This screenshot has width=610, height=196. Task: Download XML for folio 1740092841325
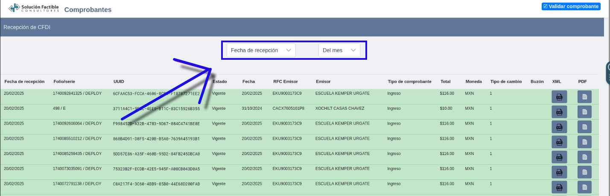(x=559, y=97)
